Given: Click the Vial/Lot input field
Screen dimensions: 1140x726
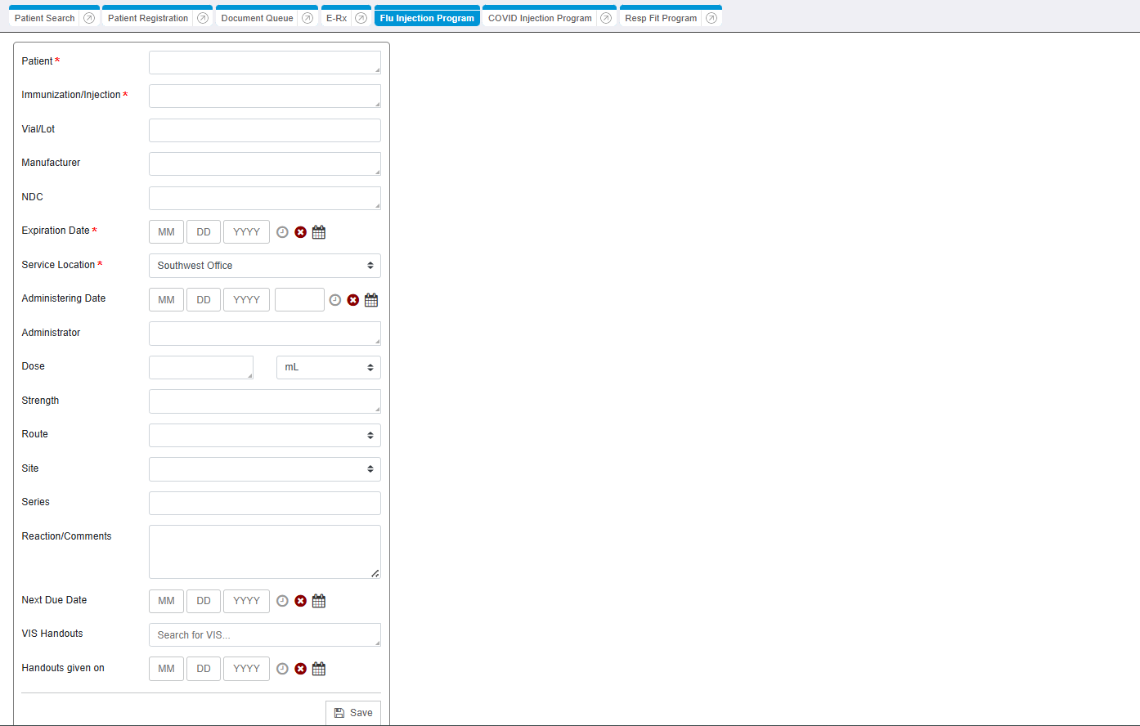Looking at the screenshot, I should (x=264, y=131).
